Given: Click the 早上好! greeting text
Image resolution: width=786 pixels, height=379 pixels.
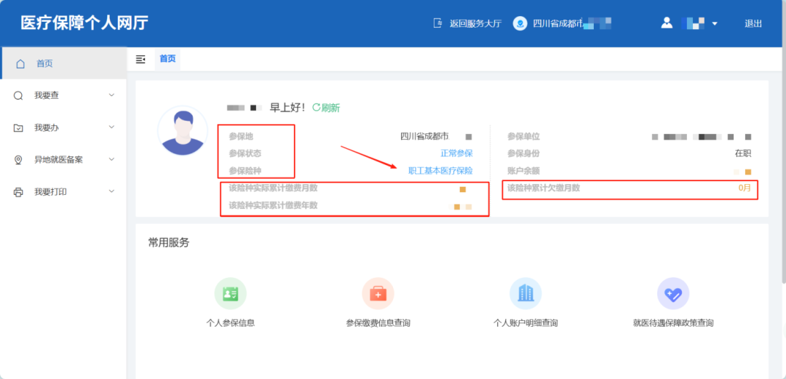Looking at the screenshot, I should pos(287,107).
